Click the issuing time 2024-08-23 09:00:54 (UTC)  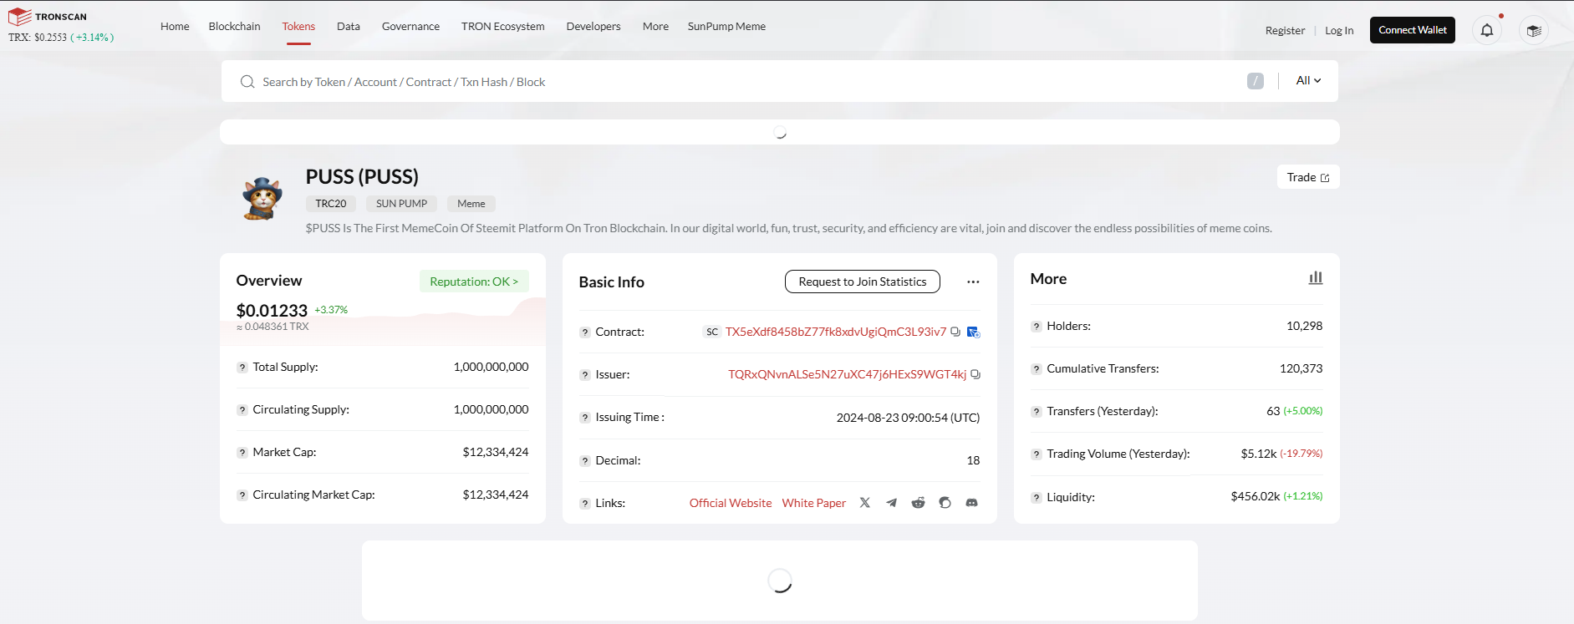click(908, 418)
